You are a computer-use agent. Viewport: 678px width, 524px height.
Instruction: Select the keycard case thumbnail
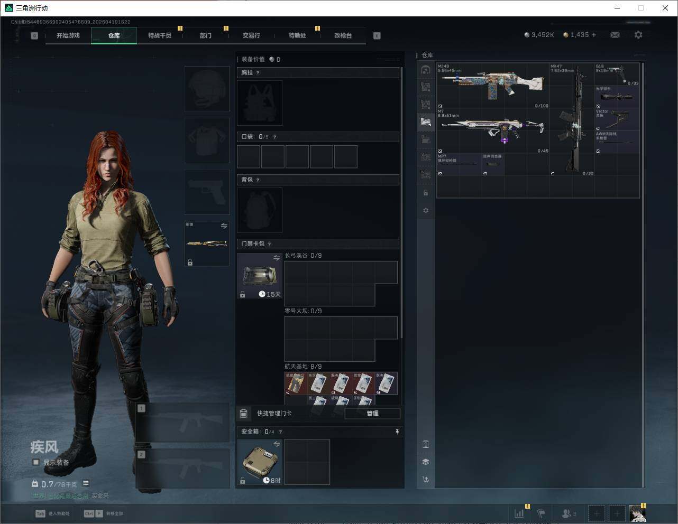pyautogui.click(x=260, y=276)
